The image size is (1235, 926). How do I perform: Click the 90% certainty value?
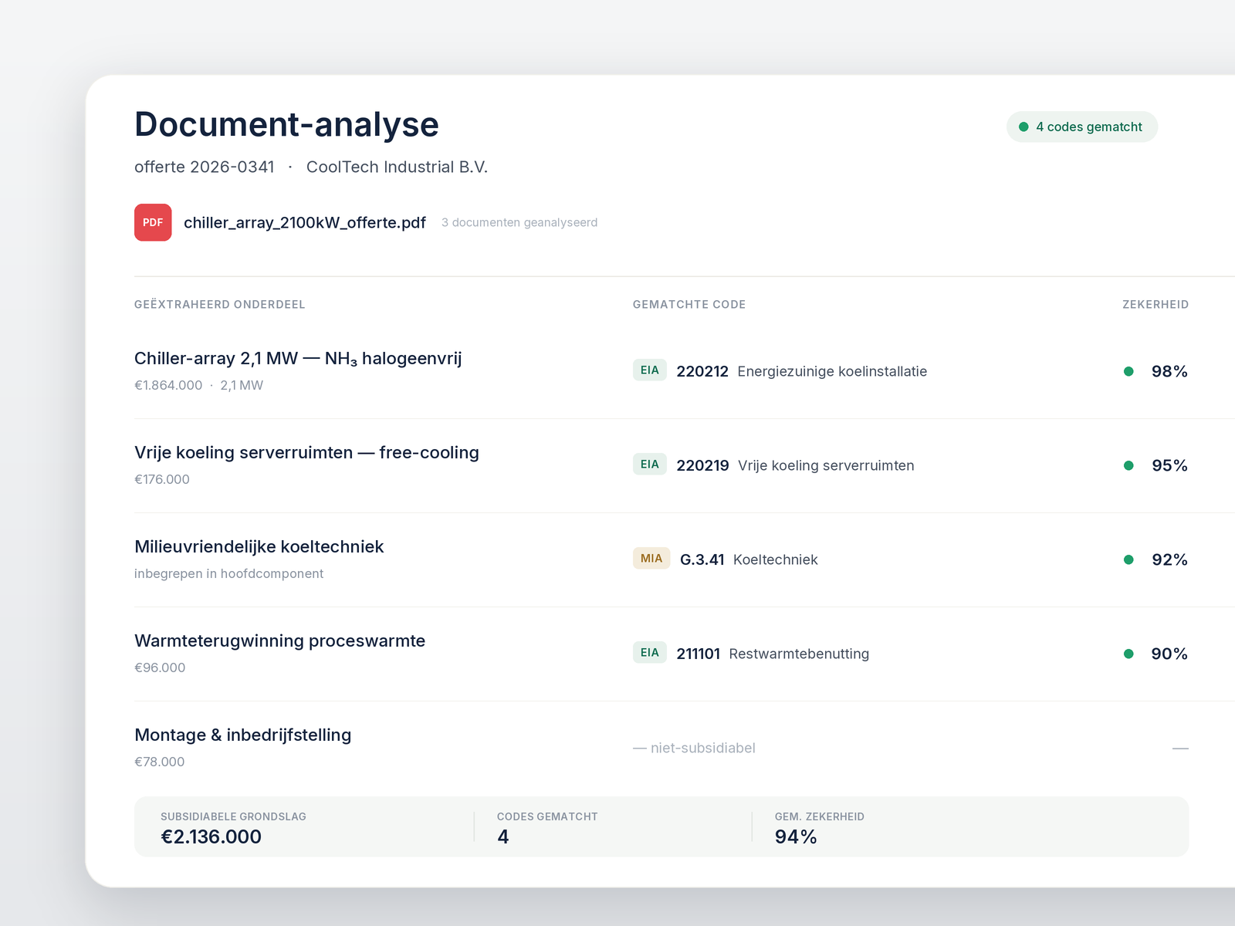1169,654
